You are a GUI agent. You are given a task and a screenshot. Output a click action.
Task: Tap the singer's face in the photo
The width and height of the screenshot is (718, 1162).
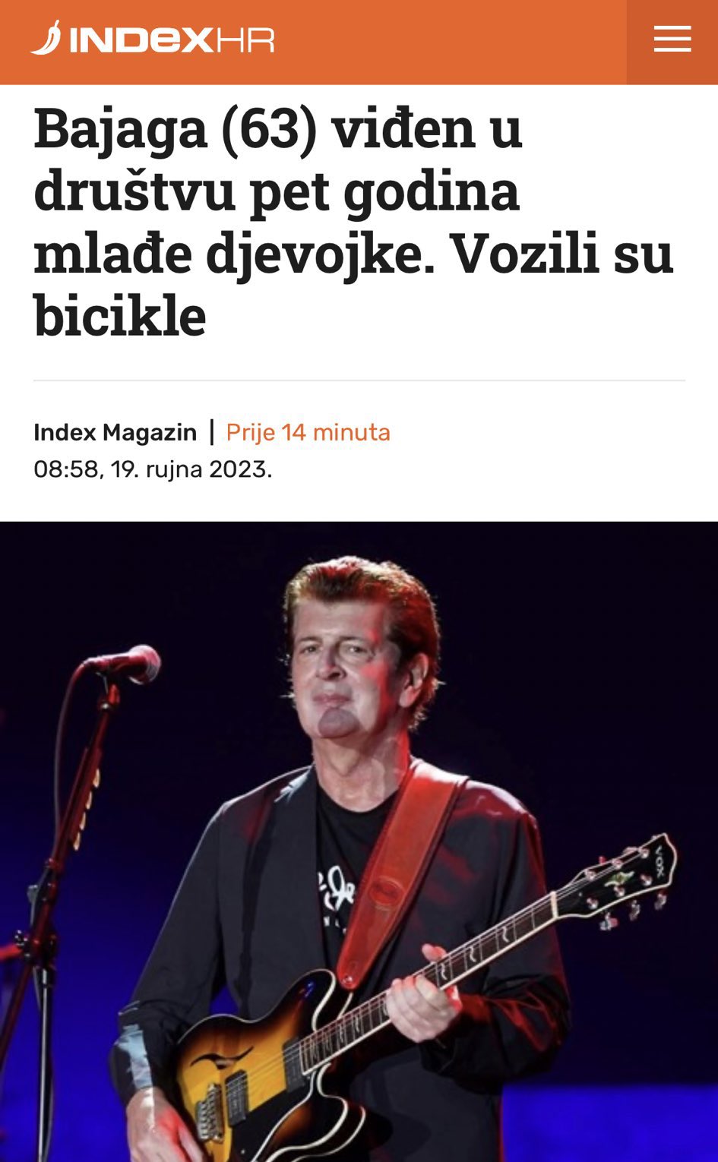tap(357, 668)
